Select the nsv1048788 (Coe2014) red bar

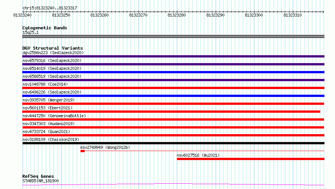point(173,88)
